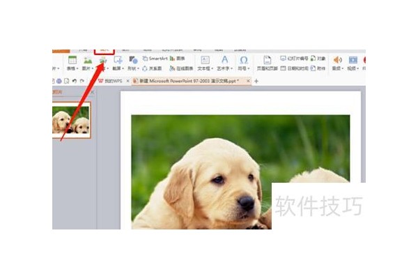The width and height of the screenshot is (418, 279).
Task: Click the 表格 table icon
Action: tap(72, 60)
